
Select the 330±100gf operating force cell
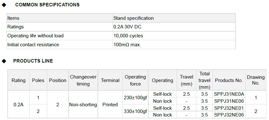point(135,111)
